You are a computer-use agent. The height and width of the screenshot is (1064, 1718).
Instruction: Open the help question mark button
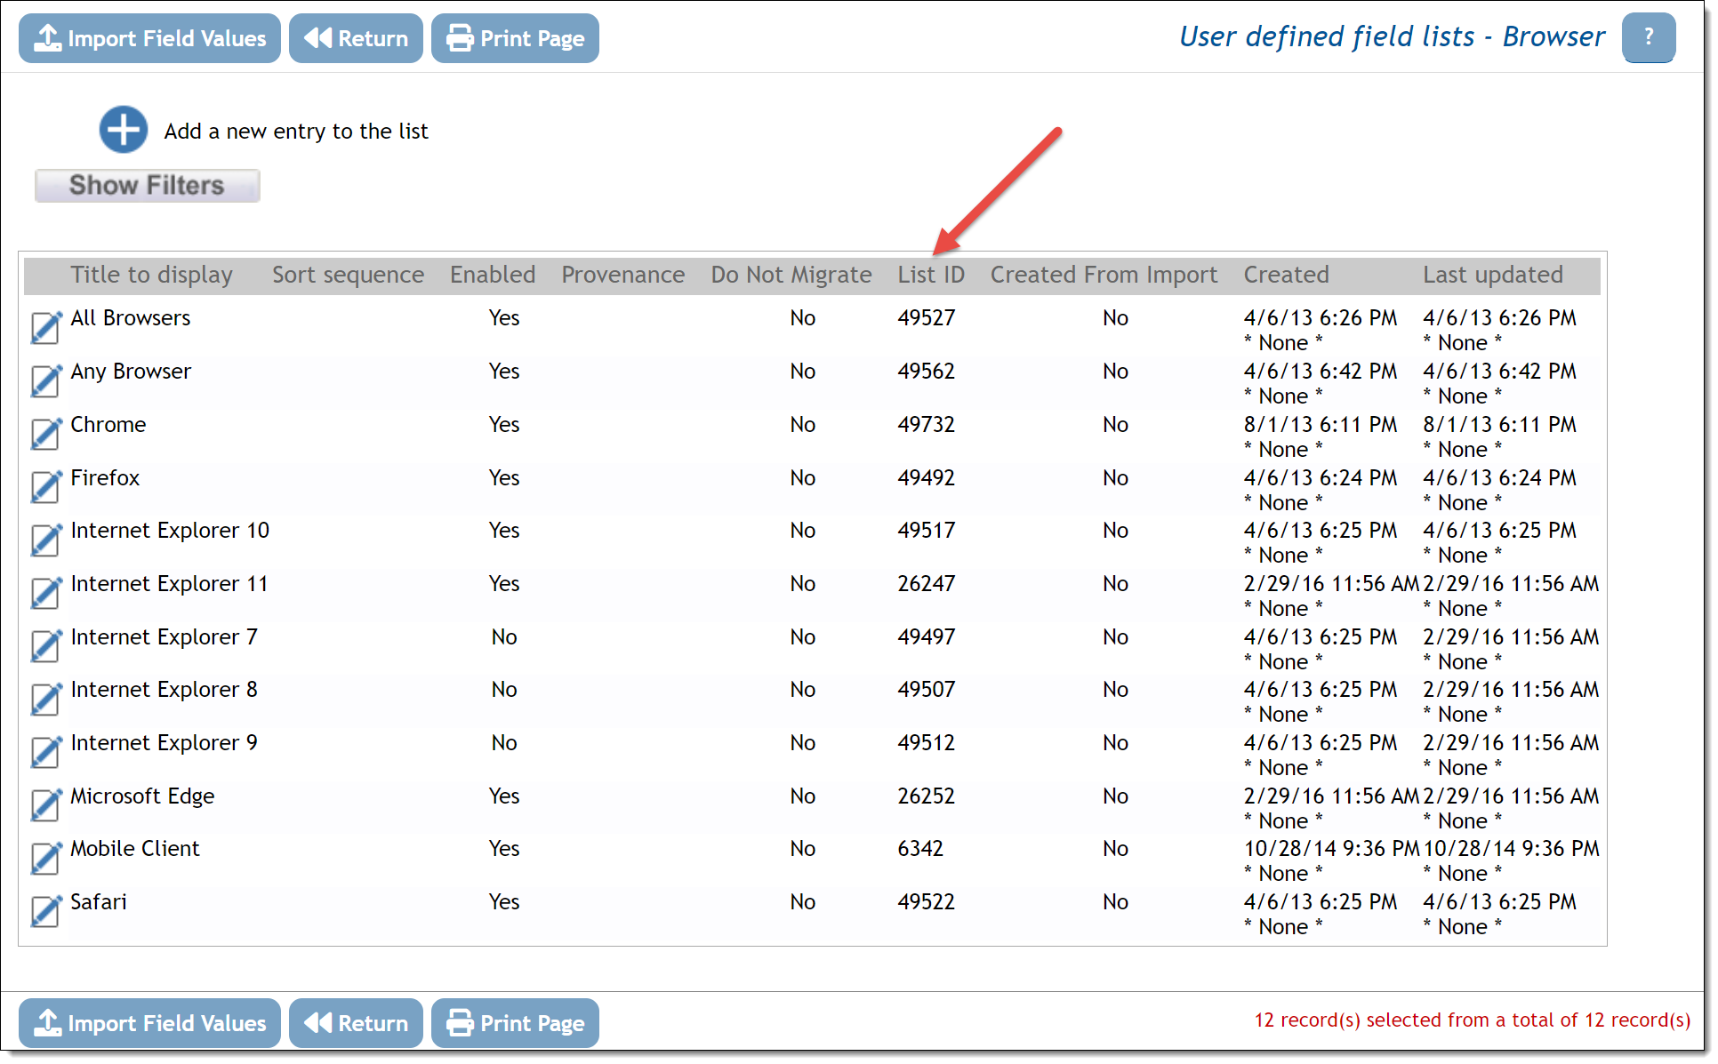click(1648, 38)
